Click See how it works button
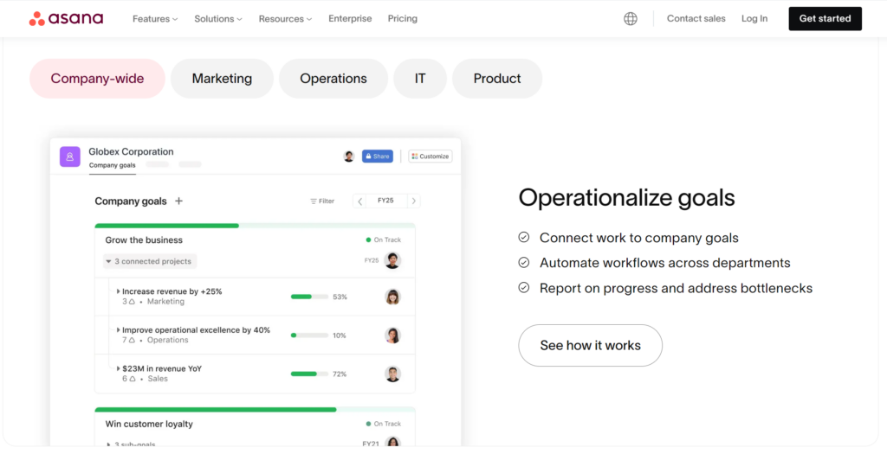The image size is (887, 460). click(x=590, y=345)
